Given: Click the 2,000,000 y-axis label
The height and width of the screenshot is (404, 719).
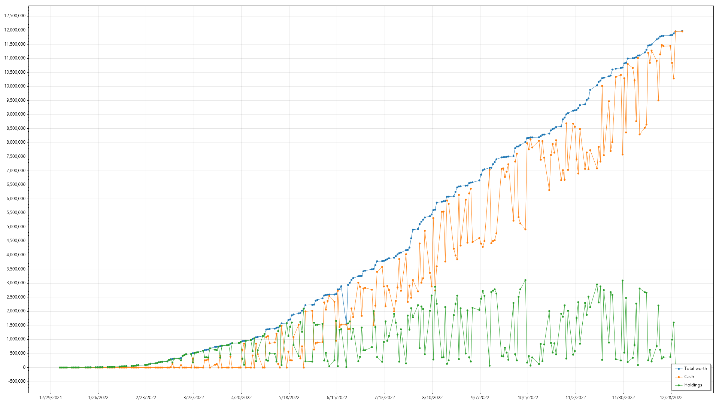Looking at the screenshot, I should pos(16,311).
